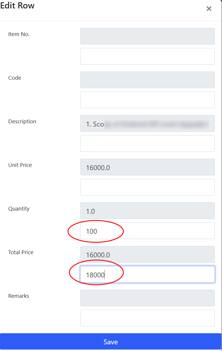Click the grey Quantity field showing 1.0
This screenshot has width=222, height=351.
point(147,211)
